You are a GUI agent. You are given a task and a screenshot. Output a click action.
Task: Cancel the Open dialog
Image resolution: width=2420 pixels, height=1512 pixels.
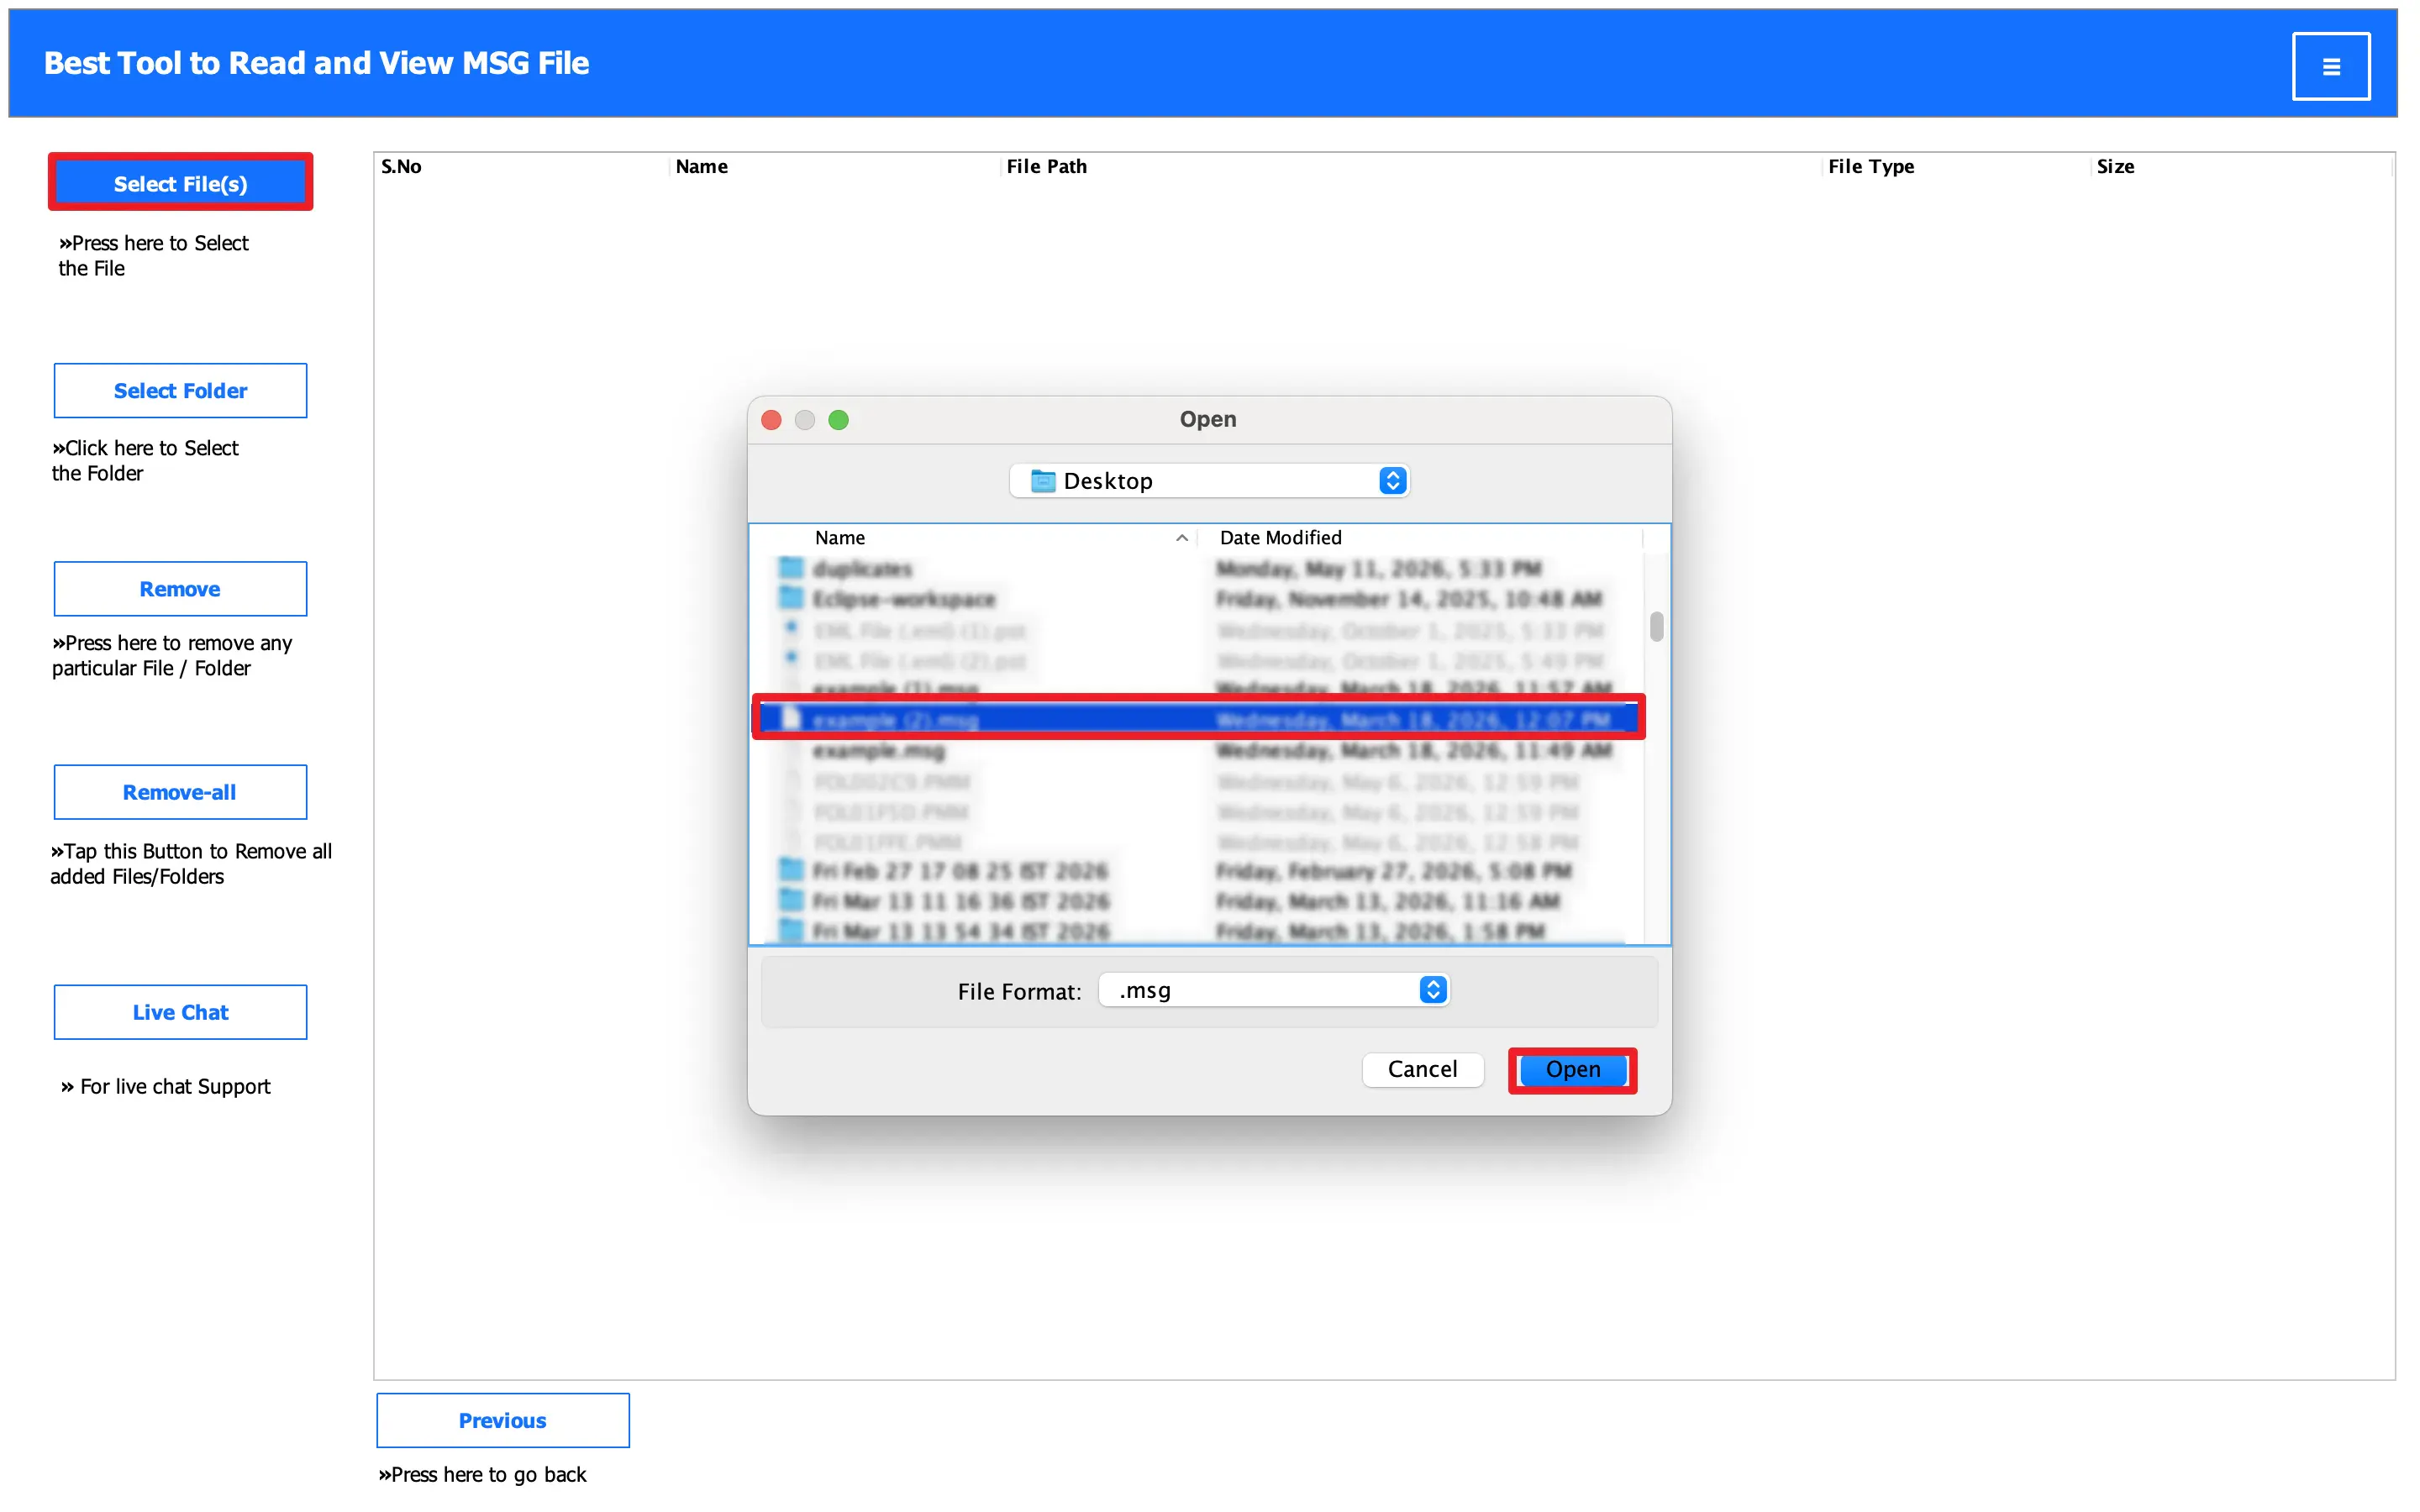(1422, 1069)
